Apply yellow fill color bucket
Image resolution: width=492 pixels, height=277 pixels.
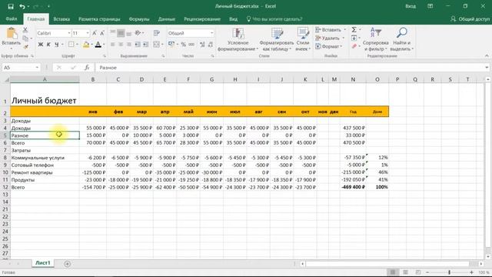pyautogui.click(x=85, y=45)
